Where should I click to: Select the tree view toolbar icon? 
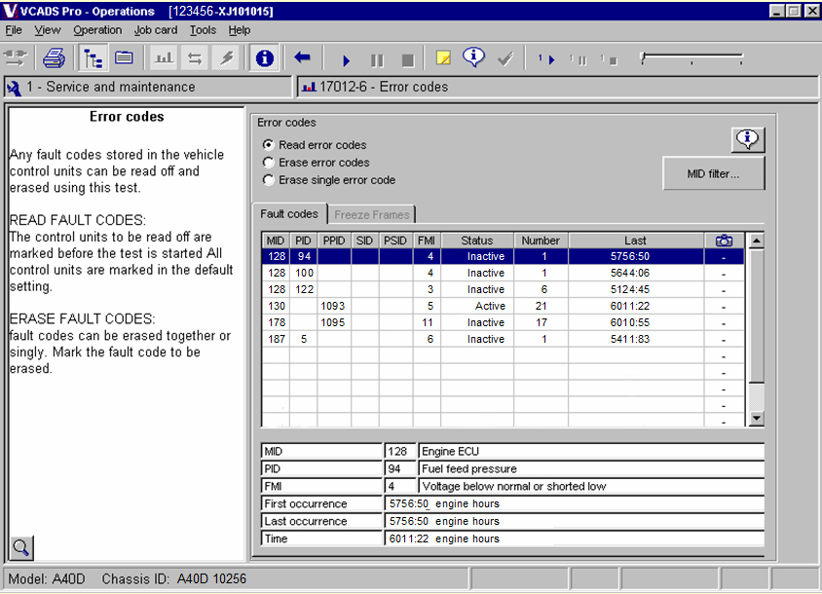pyautogui.click(x=93, y=58)
